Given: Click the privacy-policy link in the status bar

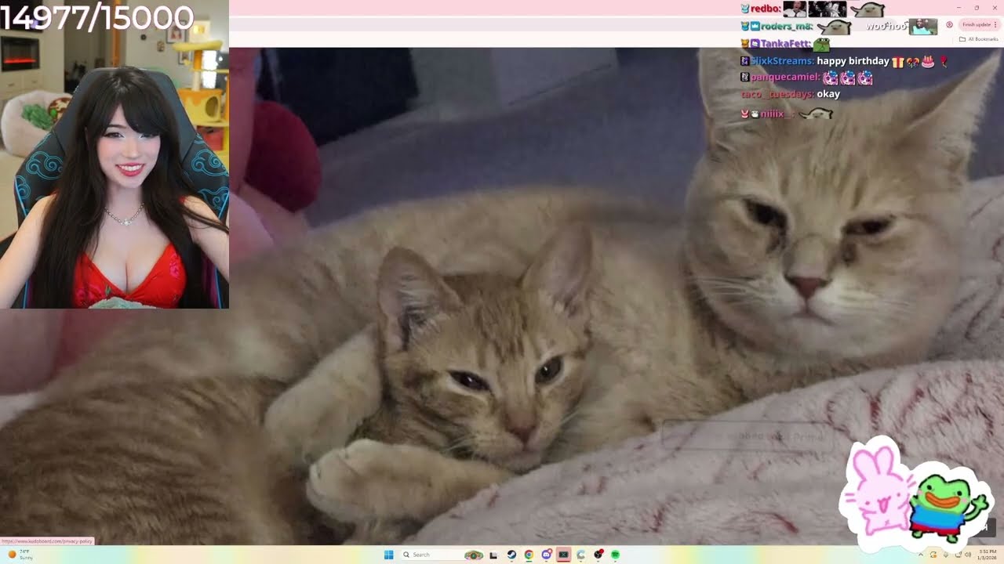Looking at the screenshot, I should pos(47,541).
